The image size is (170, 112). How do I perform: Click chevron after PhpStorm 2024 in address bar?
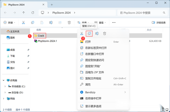click(74, 13)
